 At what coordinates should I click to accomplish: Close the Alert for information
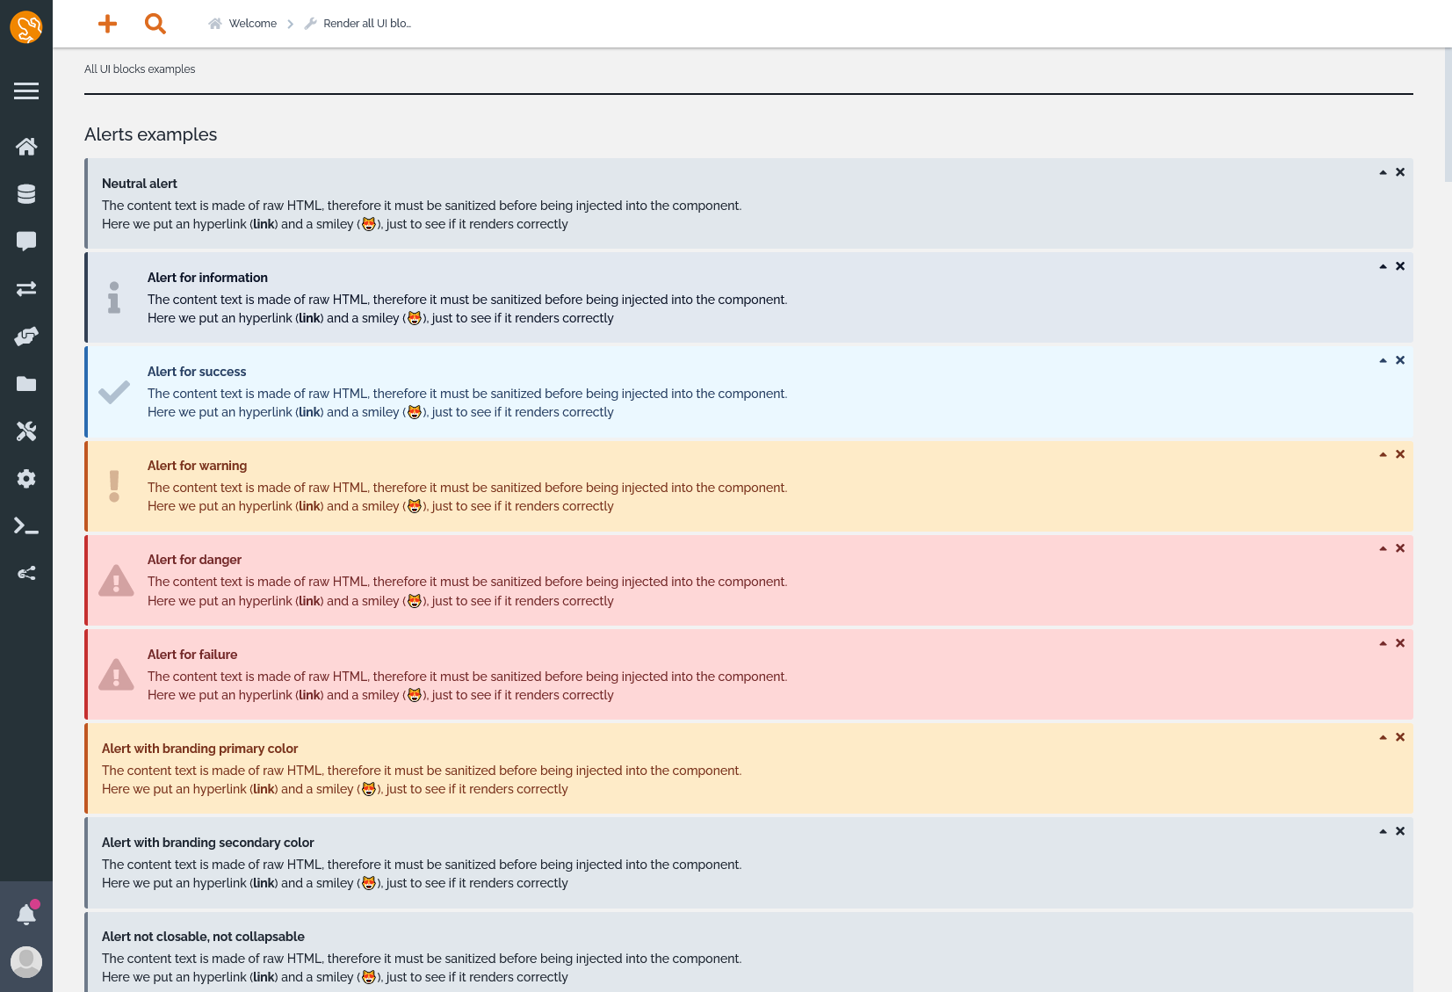tap(1400, 266)
